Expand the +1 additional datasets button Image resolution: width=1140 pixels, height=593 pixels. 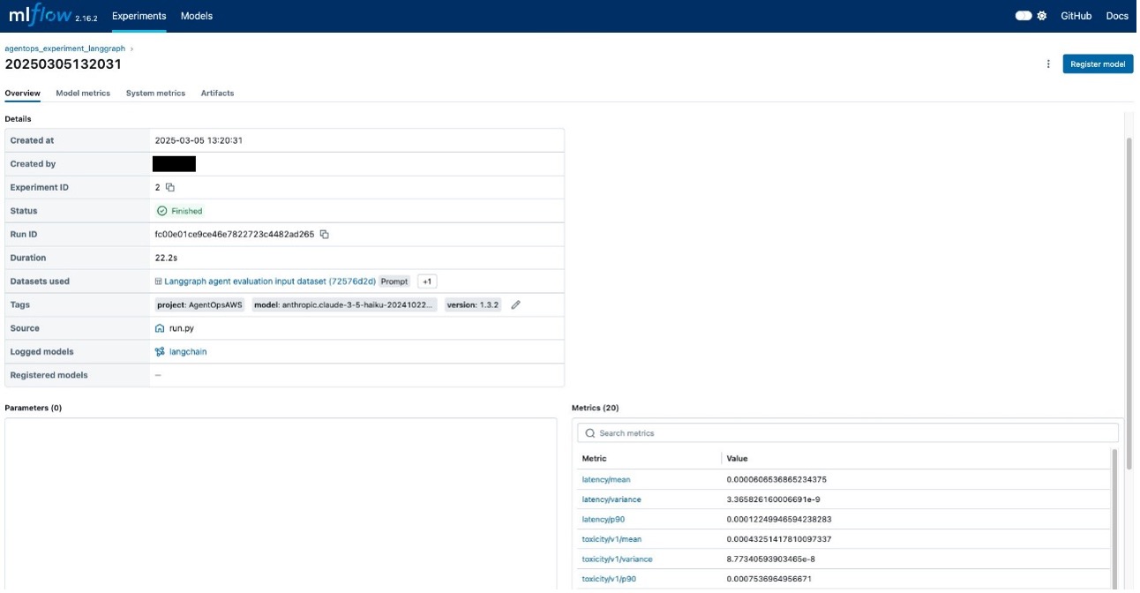coord(427,281)
